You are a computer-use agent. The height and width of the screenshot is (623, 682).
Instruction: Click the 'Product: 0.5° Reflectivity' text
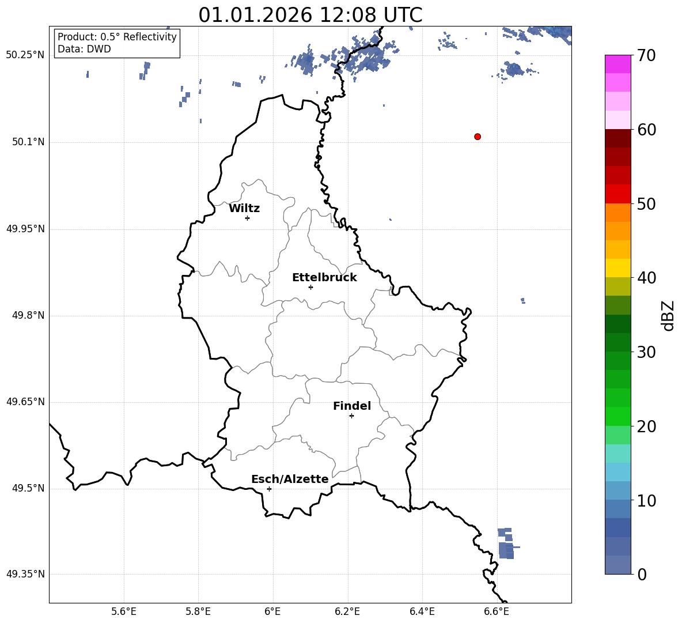[x=117, y=37]
